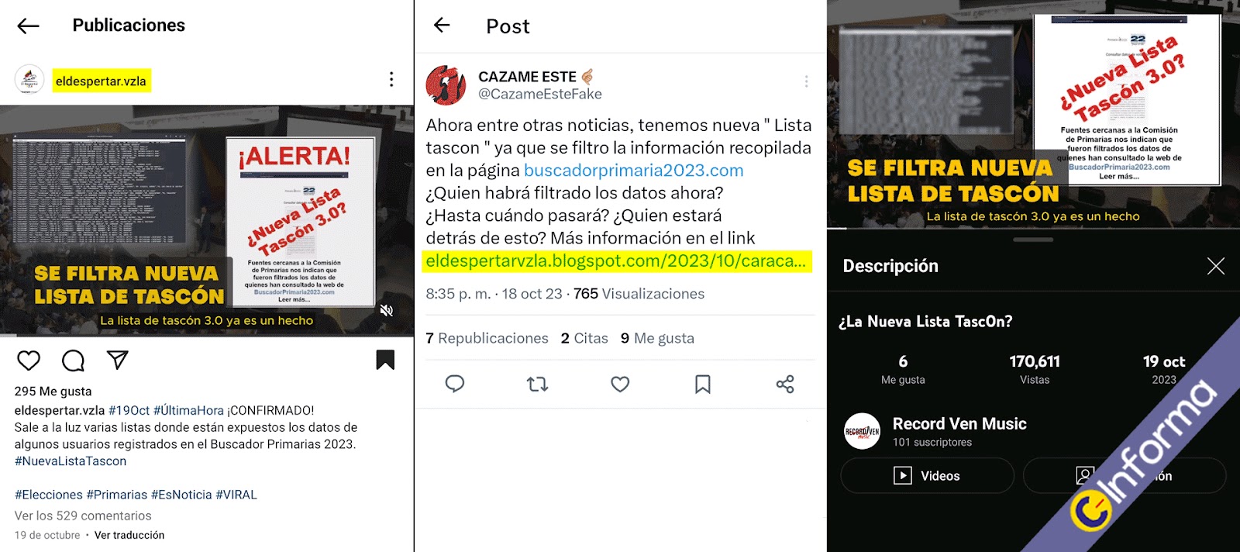This screenshot has width=1240, height=552.
Task: Go back from the Publicaciones screen
Action: tap(28, 26)
